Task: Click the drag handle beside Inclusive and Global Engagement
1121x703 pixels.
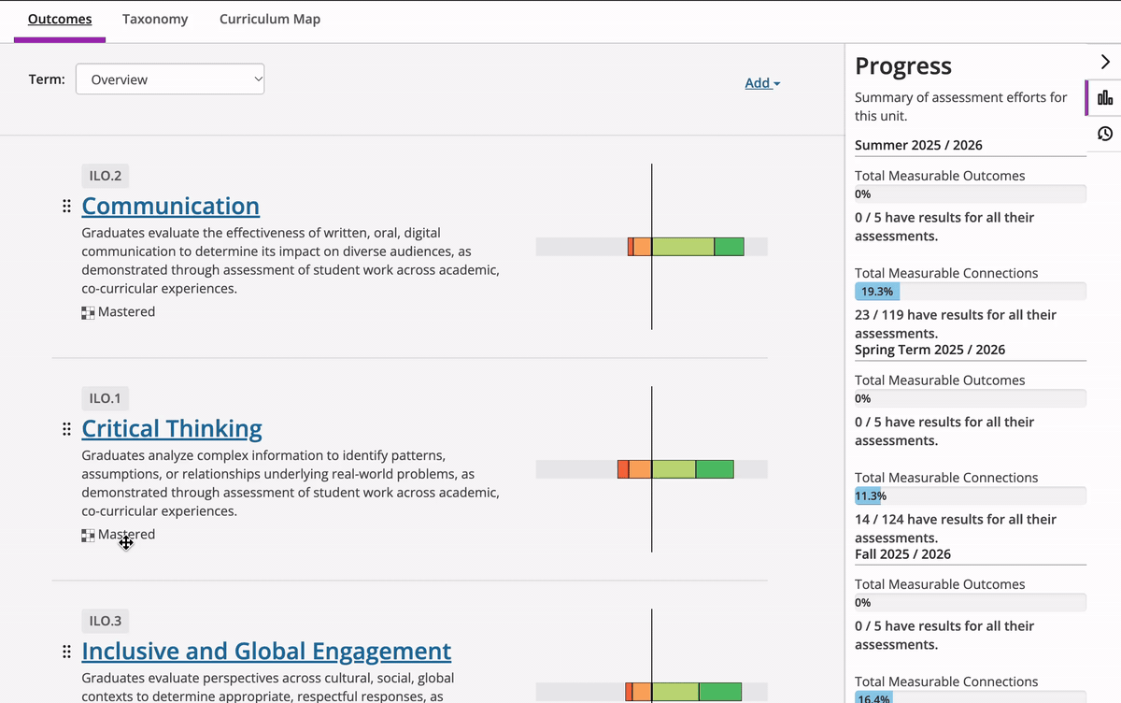Action: click(66, 652)
